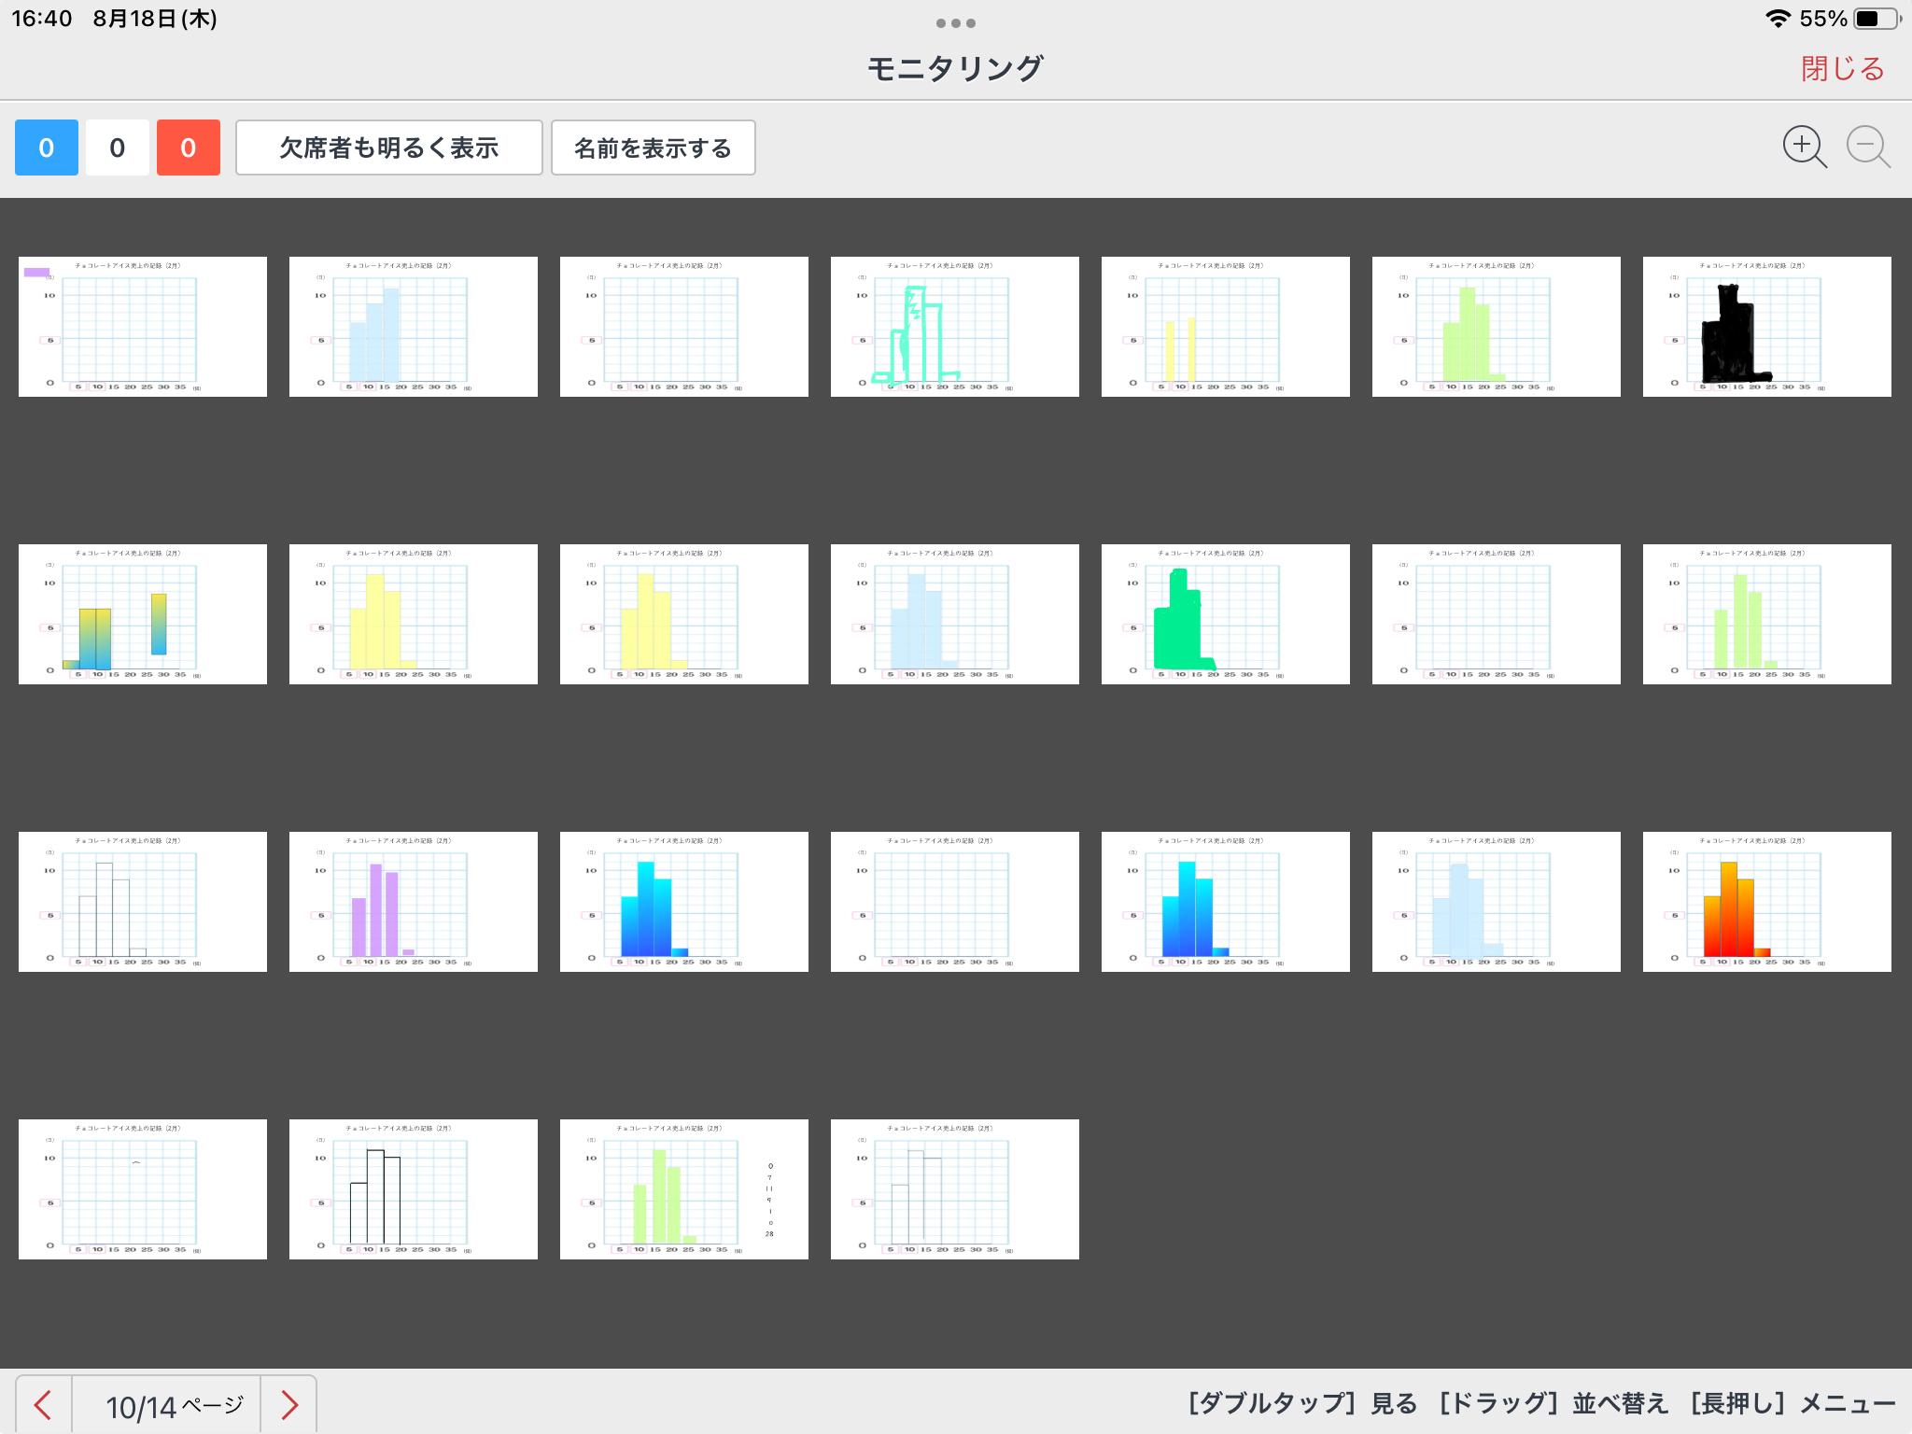Open the black scribbled histogram thumbnail
The width and height of the screenshot is (1912, 1434).
click(x=1766, y=327)
